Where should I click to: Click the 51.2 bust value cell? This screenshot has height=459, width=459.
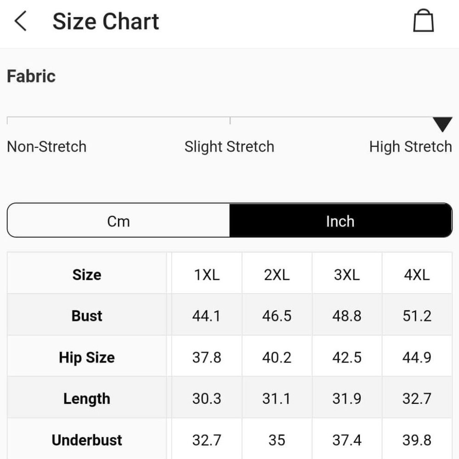[417, 315]
